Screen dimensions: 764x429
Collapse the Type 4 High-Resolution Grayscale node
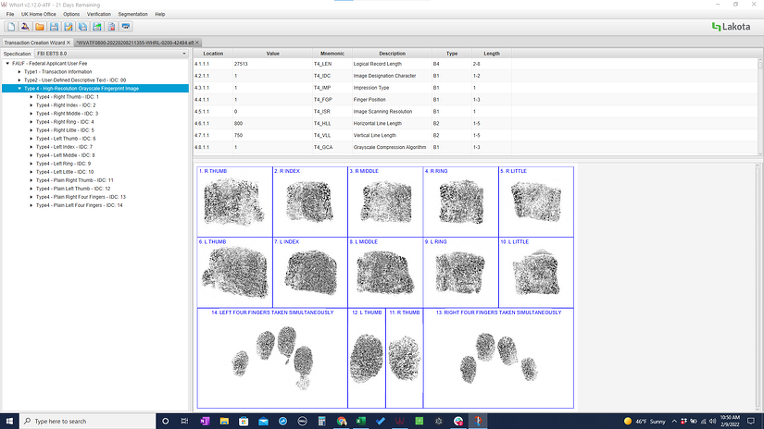(x=19, y=89)
